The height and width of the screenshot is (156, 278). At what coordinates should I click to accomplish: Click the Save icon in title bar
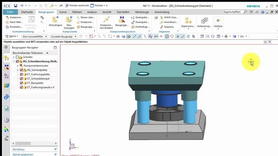pyautogui.click(x=16, y=6)
